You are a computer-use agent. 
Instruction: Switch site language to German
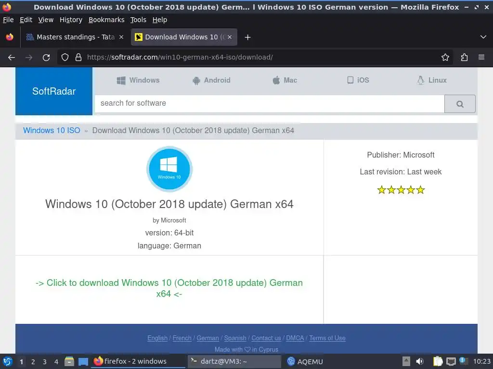pyautogui.click(x=208, y=338)
